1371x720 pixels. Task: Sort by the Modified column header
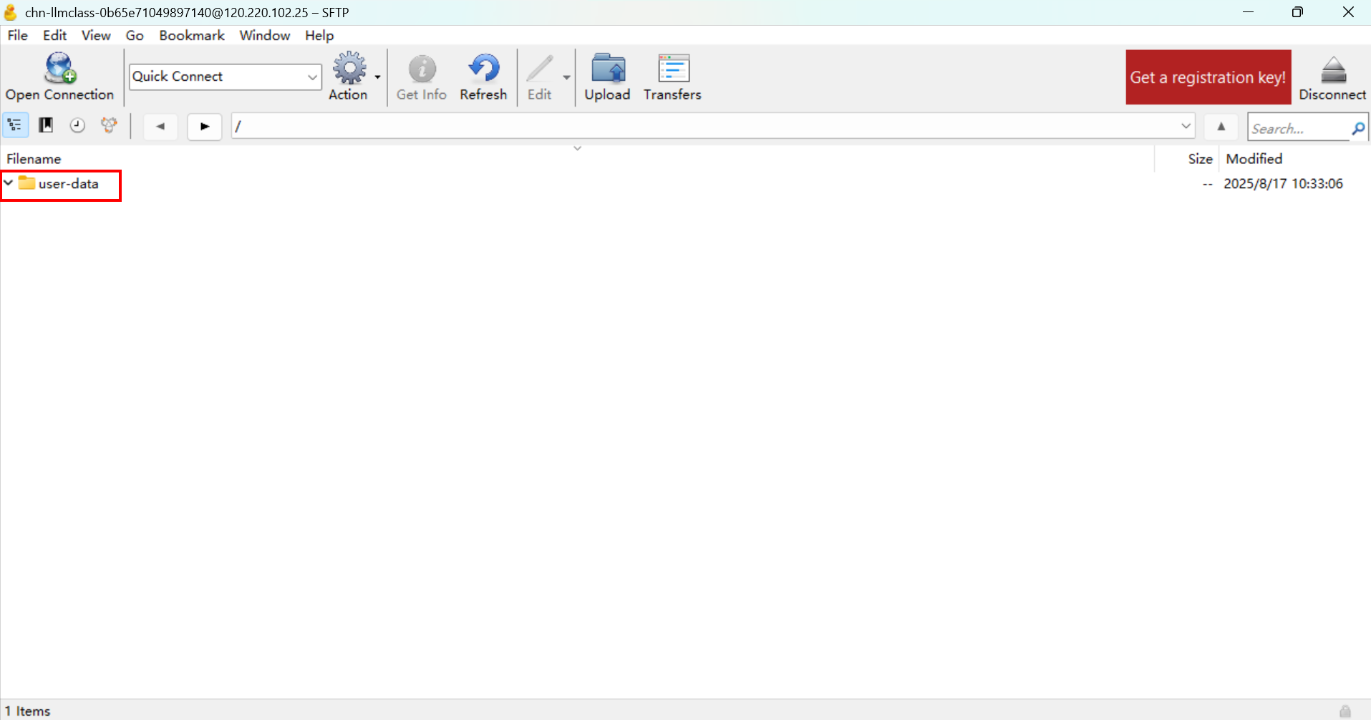coord(1254,159)
